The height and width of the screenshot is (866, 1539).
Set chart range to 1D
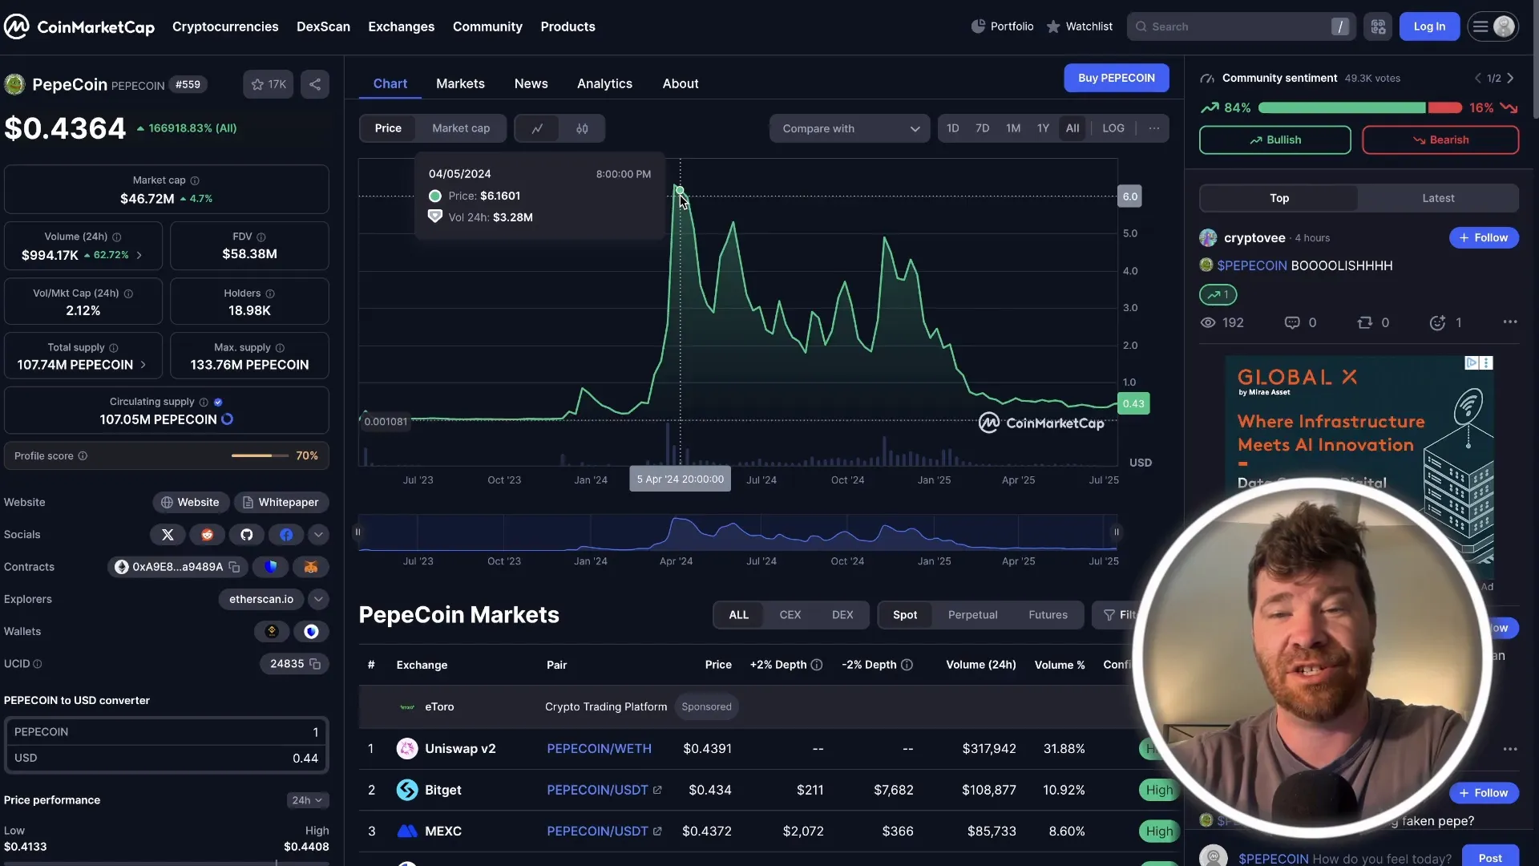(x=952, y=128)
